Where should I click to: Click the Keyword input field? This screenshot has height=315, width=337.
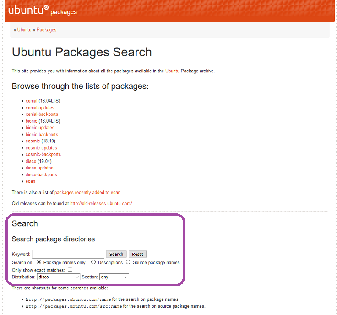pyautogui.click(x=68, y=254)
